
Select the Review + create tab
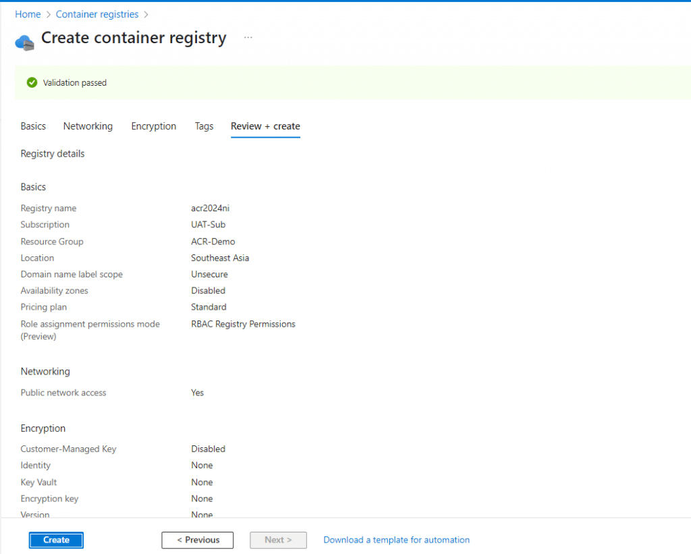point(265,126)
